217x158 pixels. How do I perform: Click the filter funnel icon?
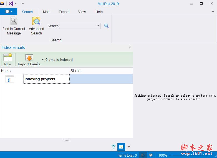tap(113, 147)
